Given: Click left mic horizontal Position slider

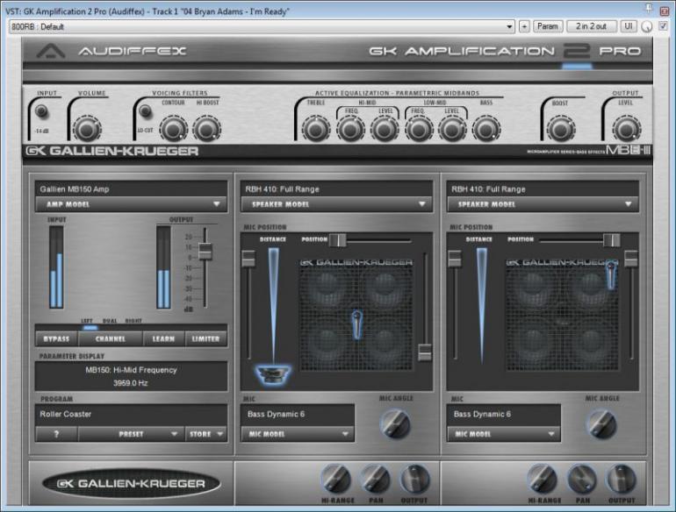Looking at the screenshot, I should click(x=338, y=240).
